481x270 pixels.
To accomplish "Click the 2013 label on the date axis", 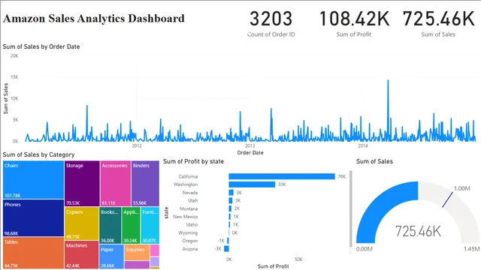I will coord(250,145).
